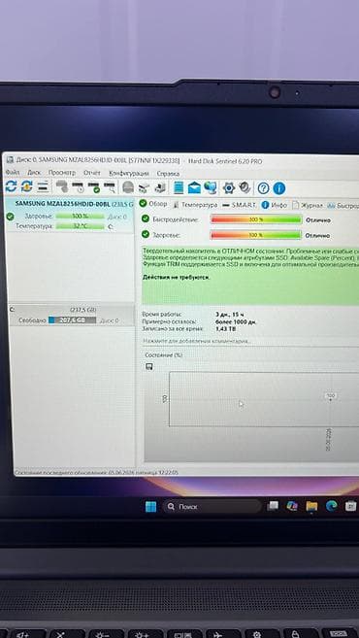This screenshot has height=638, width=359.
Task: Click the disk test toolbar icon with clock
Action: 78,187
